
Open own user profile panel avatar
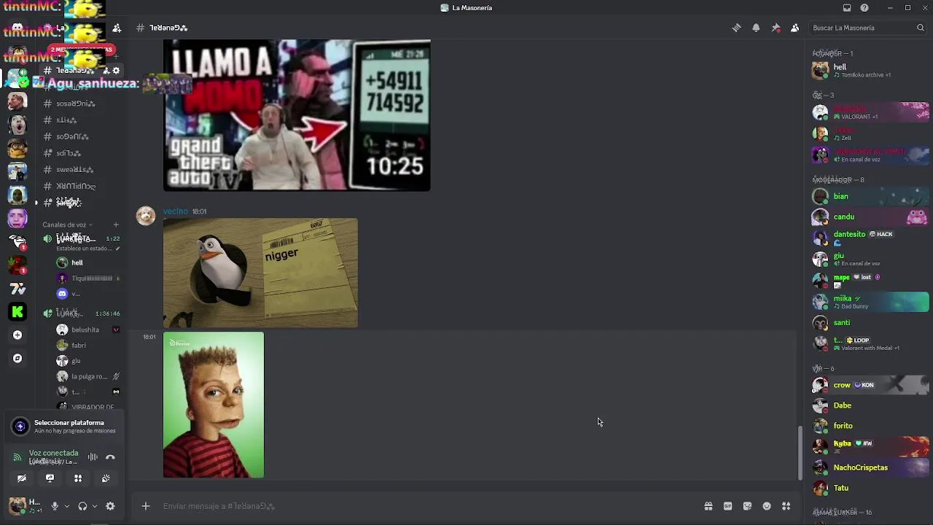coord(17,505)
